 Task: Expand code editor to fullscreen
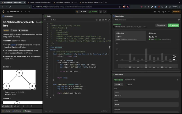pyautogui.click(x=109, y=20)
